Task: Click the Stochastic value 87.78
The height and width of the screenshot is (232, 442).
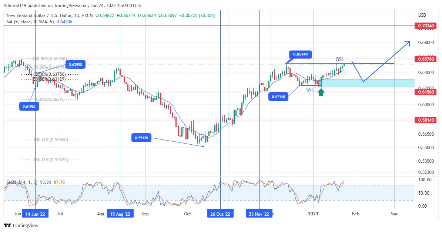Action: pyautogui.click(x=59, y=182)
